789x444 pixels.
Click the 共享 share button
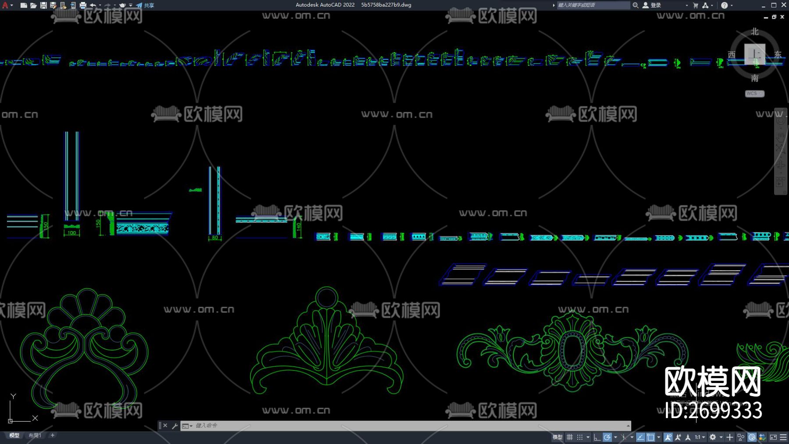(x=145, y=5)
